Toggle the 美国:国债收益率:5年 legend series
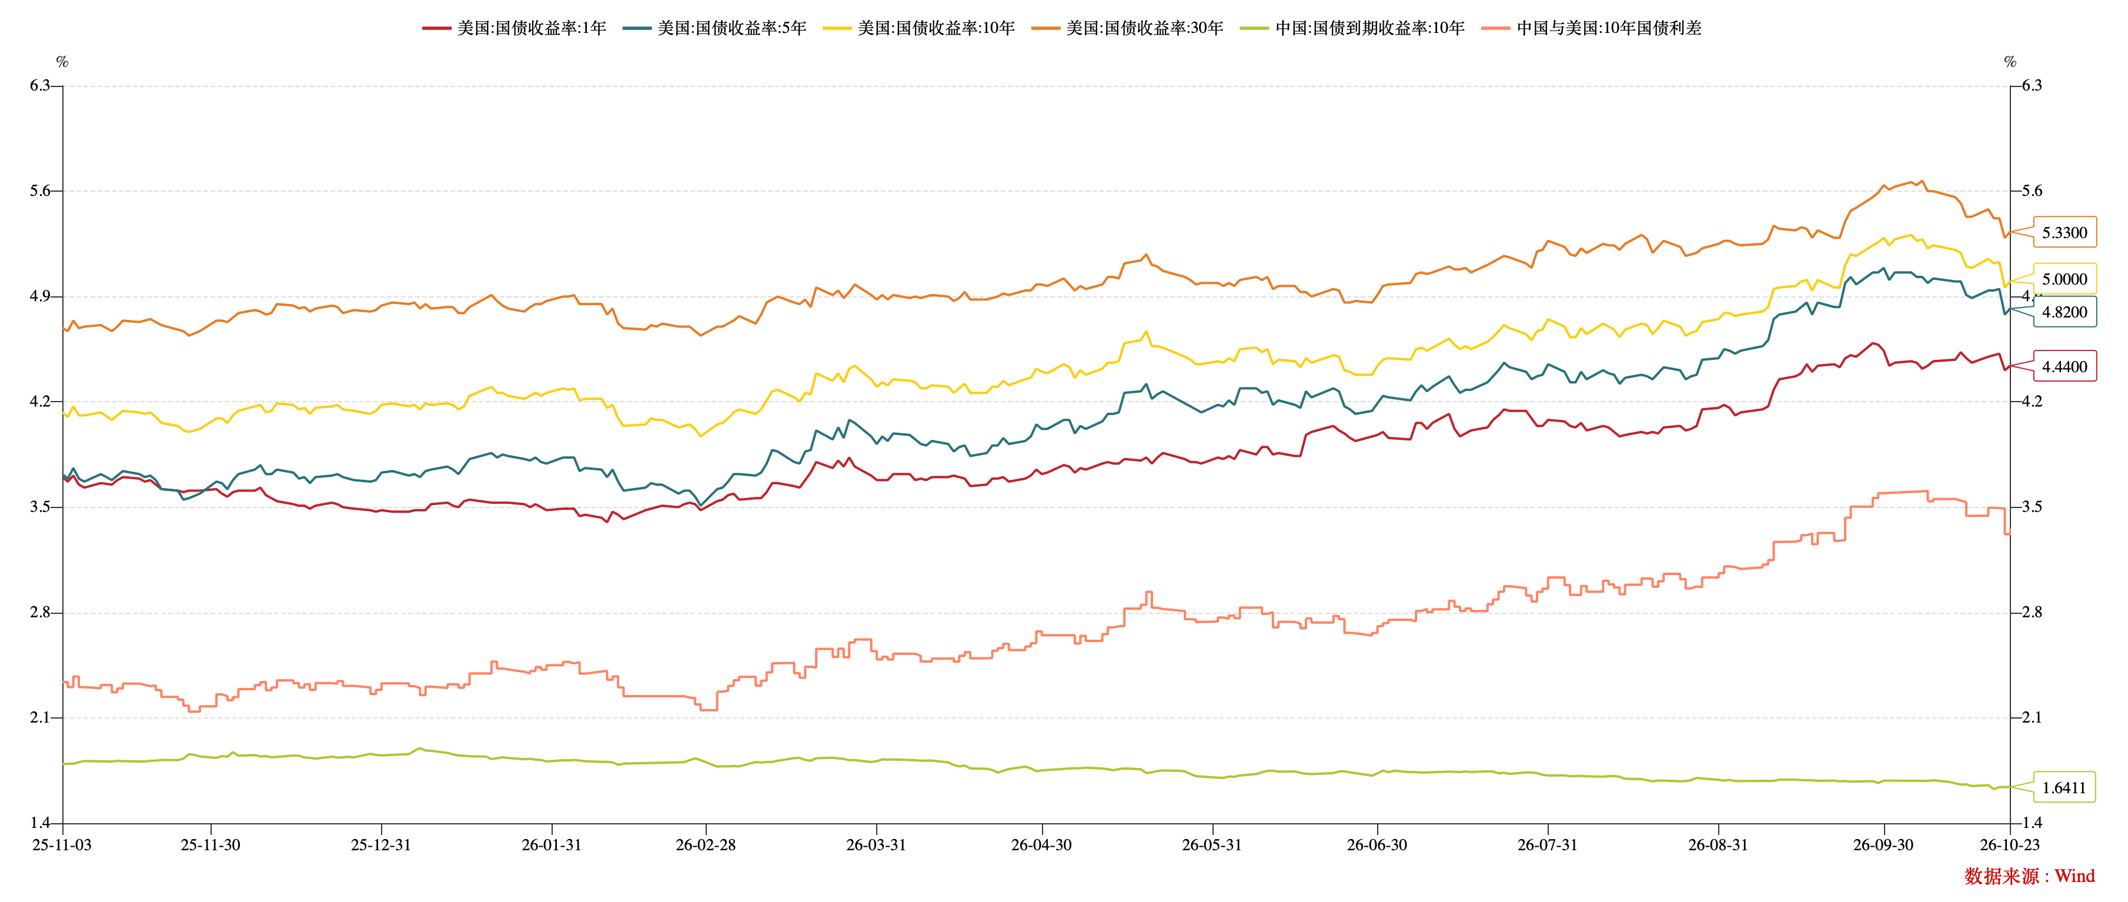Viewport: 2128px width, 902px height. tap(714, 28)
